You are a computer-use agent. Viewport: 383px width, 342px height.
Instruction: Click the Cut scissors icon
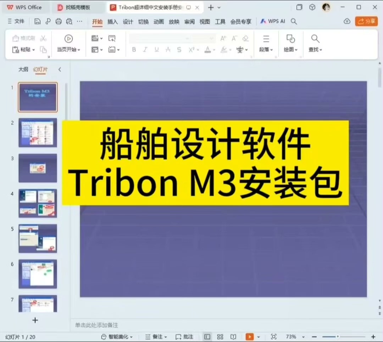[43, 38]
